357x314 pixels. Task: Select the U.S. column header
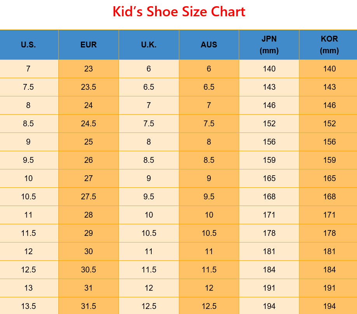click(x=28, y=45)
